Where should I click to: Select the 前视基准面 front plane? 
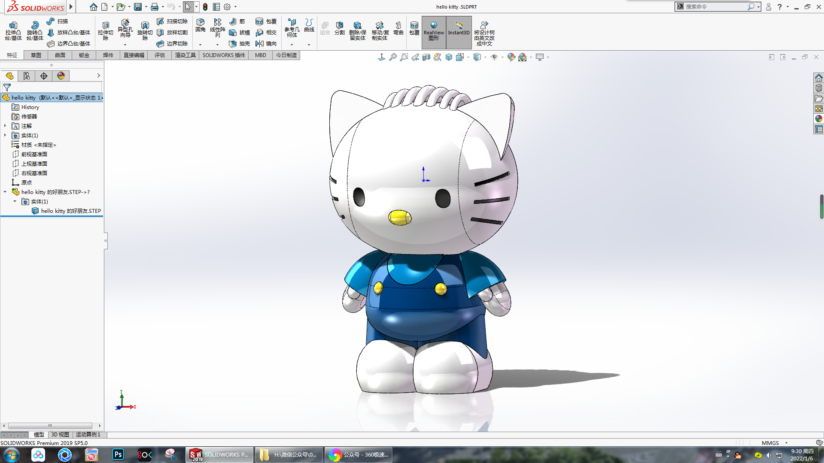(34, 154)
